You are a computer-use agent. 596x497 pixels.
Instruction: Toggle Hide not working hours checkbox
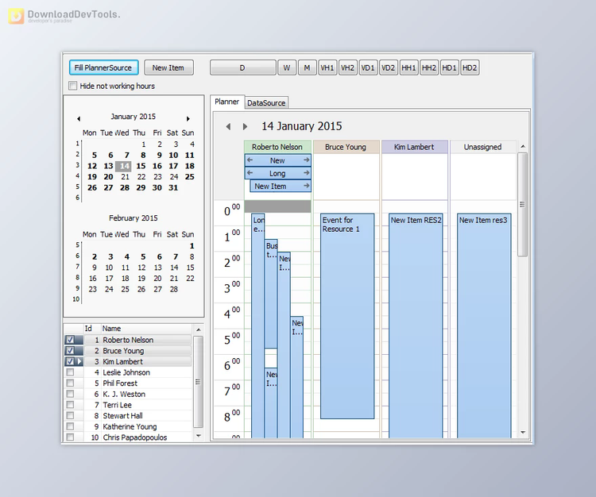(x=72, y=86)
